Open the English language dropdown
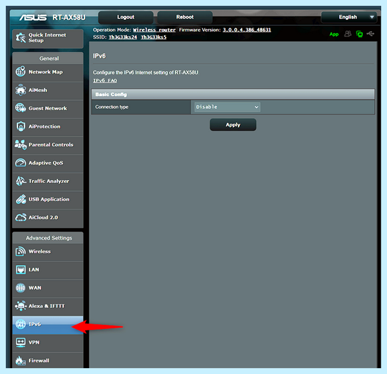Viewport: 387px width, 374px height. tap(349, 17)
